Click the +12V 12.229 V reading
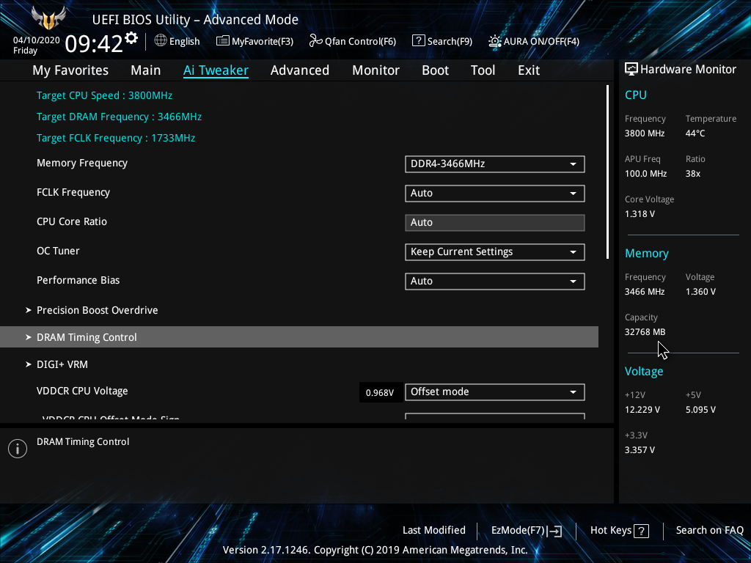This screenshot has height=563, width=751. coord(642,410)
